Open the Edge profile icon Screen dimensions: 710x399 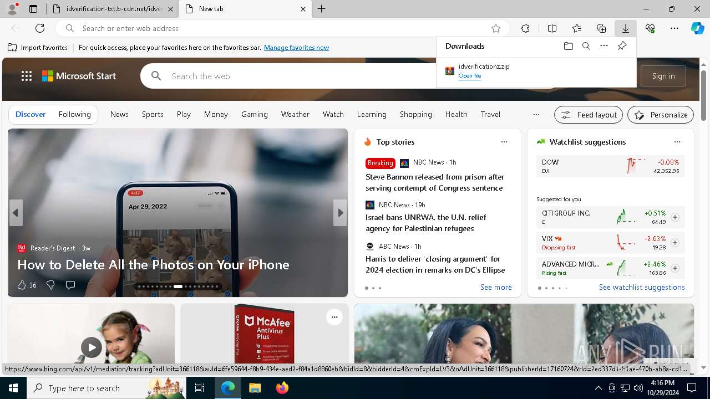[12, 9]
